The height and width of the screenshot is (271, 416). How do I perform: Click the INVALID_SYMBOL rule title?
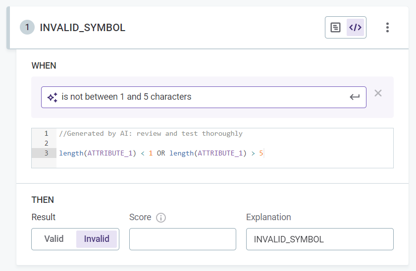click(83, 28)
